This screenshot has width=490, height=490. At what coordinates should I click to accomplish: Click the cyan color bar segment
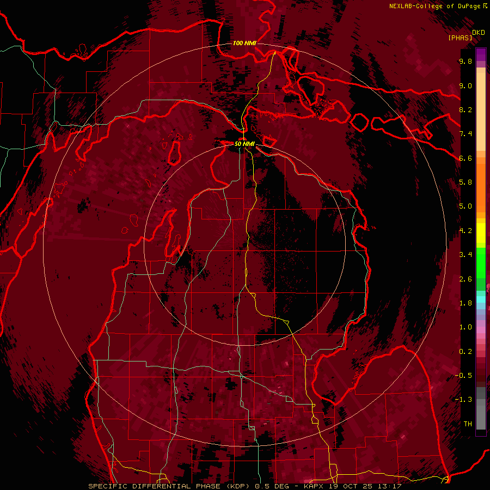pyautogui.click(x=481, y=299)
